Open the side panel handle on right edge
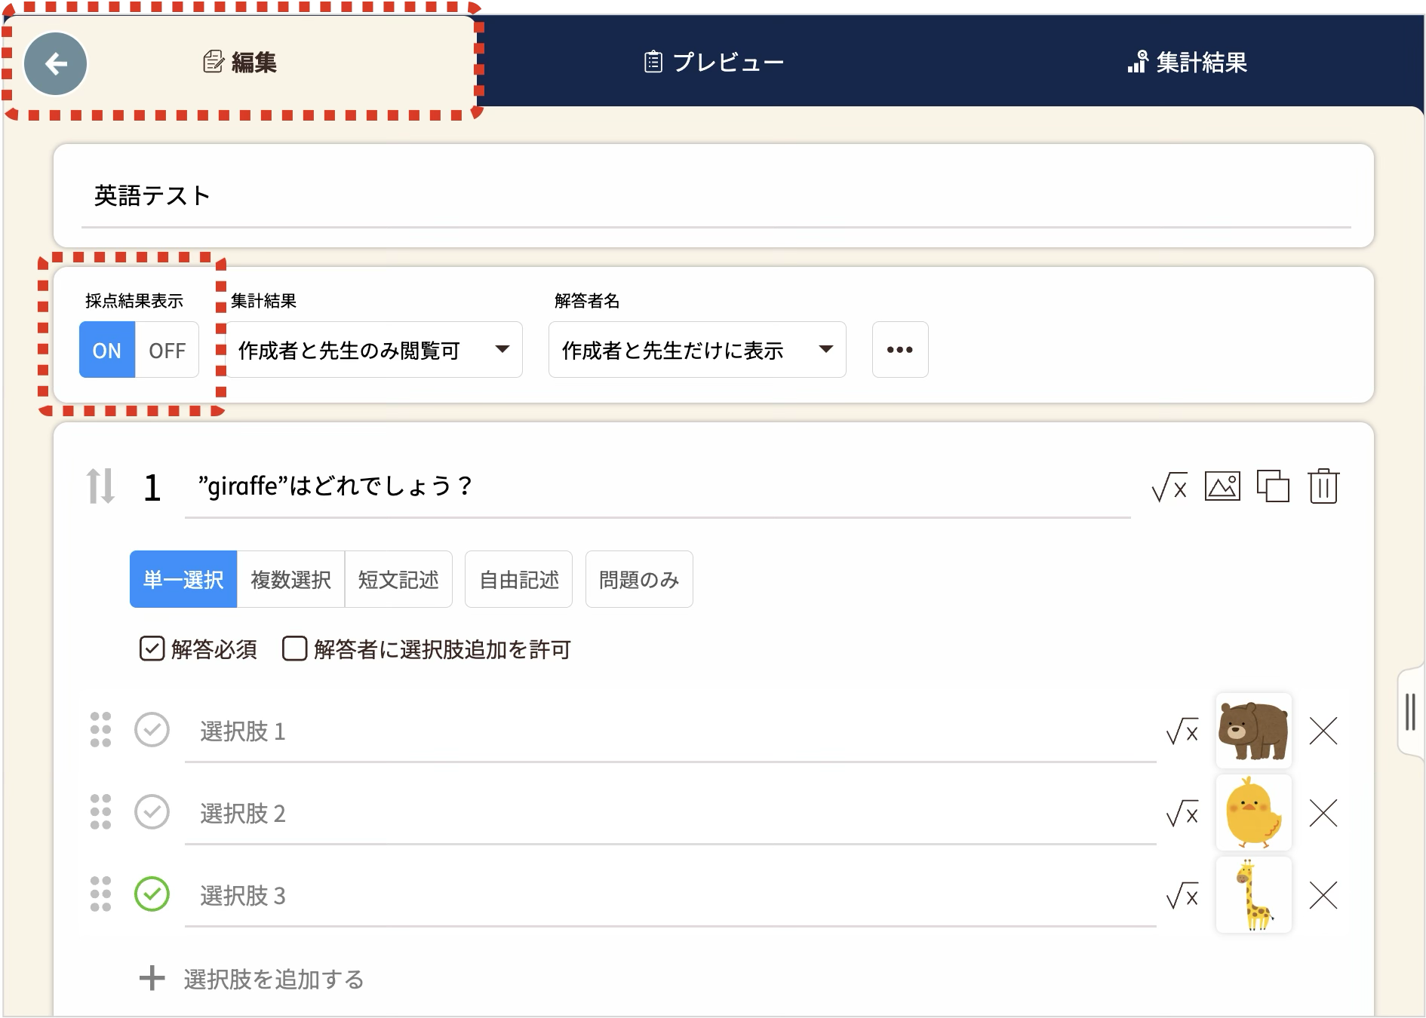The height and width of the screenshot is (1018, 1426). [x=1410, y=712]
